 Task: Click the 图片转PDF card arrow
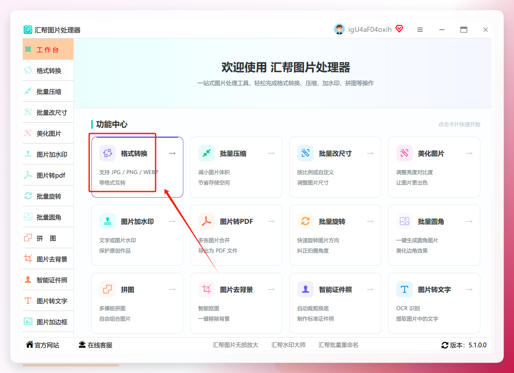pyautogui.click(x=271, y=221)
